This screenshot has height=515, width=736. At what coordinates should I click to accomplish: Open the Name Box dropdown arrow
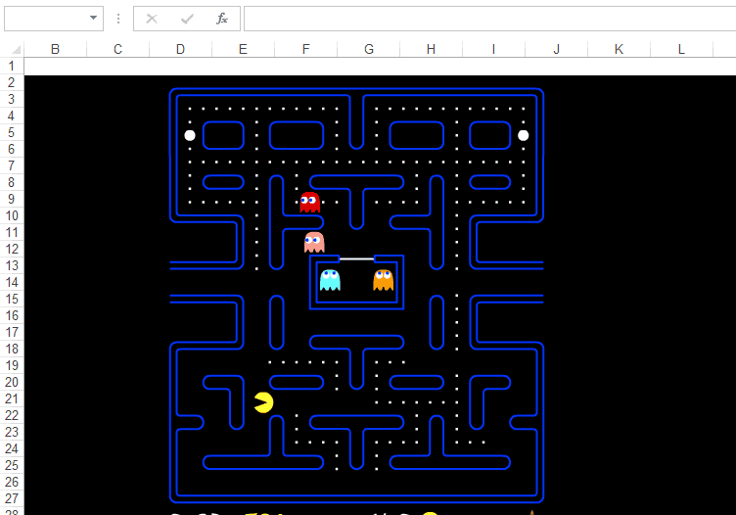pyautogui.click(x=93, y=18)
